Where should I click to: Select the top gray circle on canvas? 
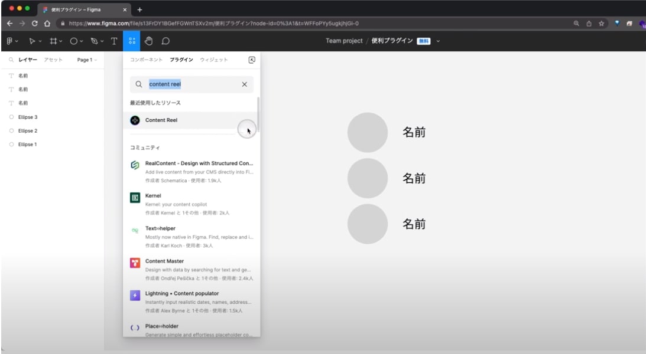(368, 132)
